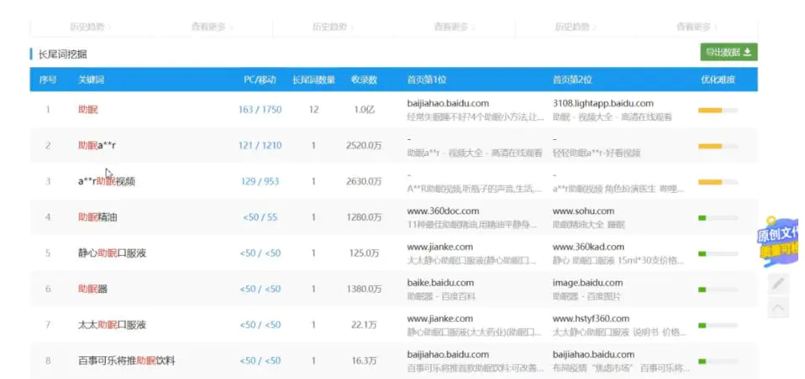
Task: Select keyword a**r助眠视频
Action: click(106, 181)
